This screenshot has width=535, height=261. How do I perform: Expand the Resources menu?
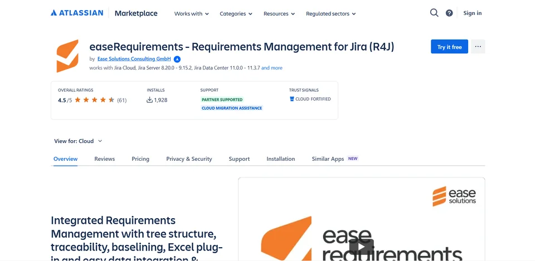(x=279, y=13)
